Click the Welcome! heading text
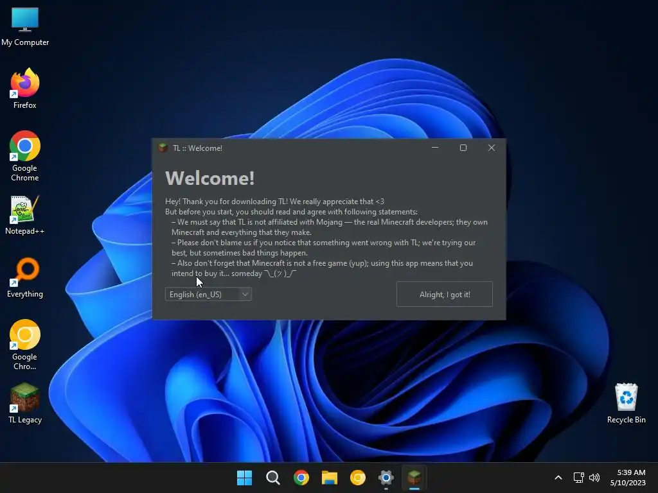Screen dimensions: 658x493 [210, 178]
